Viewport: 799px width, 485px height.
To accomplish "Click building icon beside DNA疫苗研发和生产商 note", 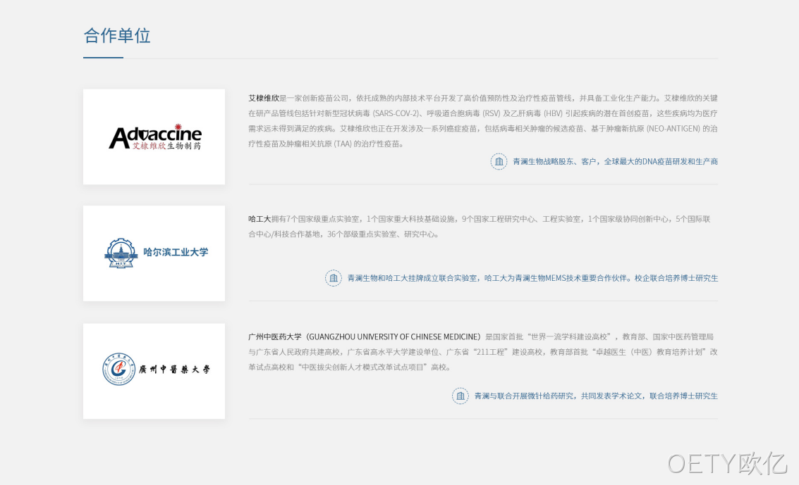I will [499, 162].
